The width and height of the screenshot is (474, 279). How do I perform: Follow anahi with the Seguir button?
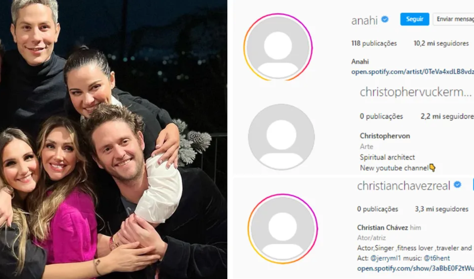pos(414,19)
